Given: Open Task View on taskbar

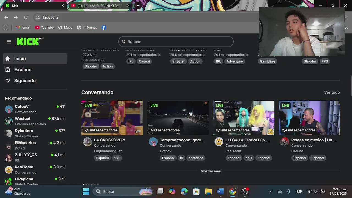Looking at the screenshot, I should (160, 191).
